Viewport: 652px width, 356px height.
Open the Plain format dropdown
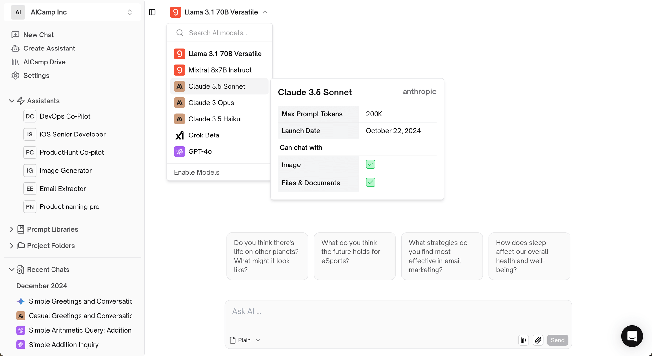coord(245,340)
